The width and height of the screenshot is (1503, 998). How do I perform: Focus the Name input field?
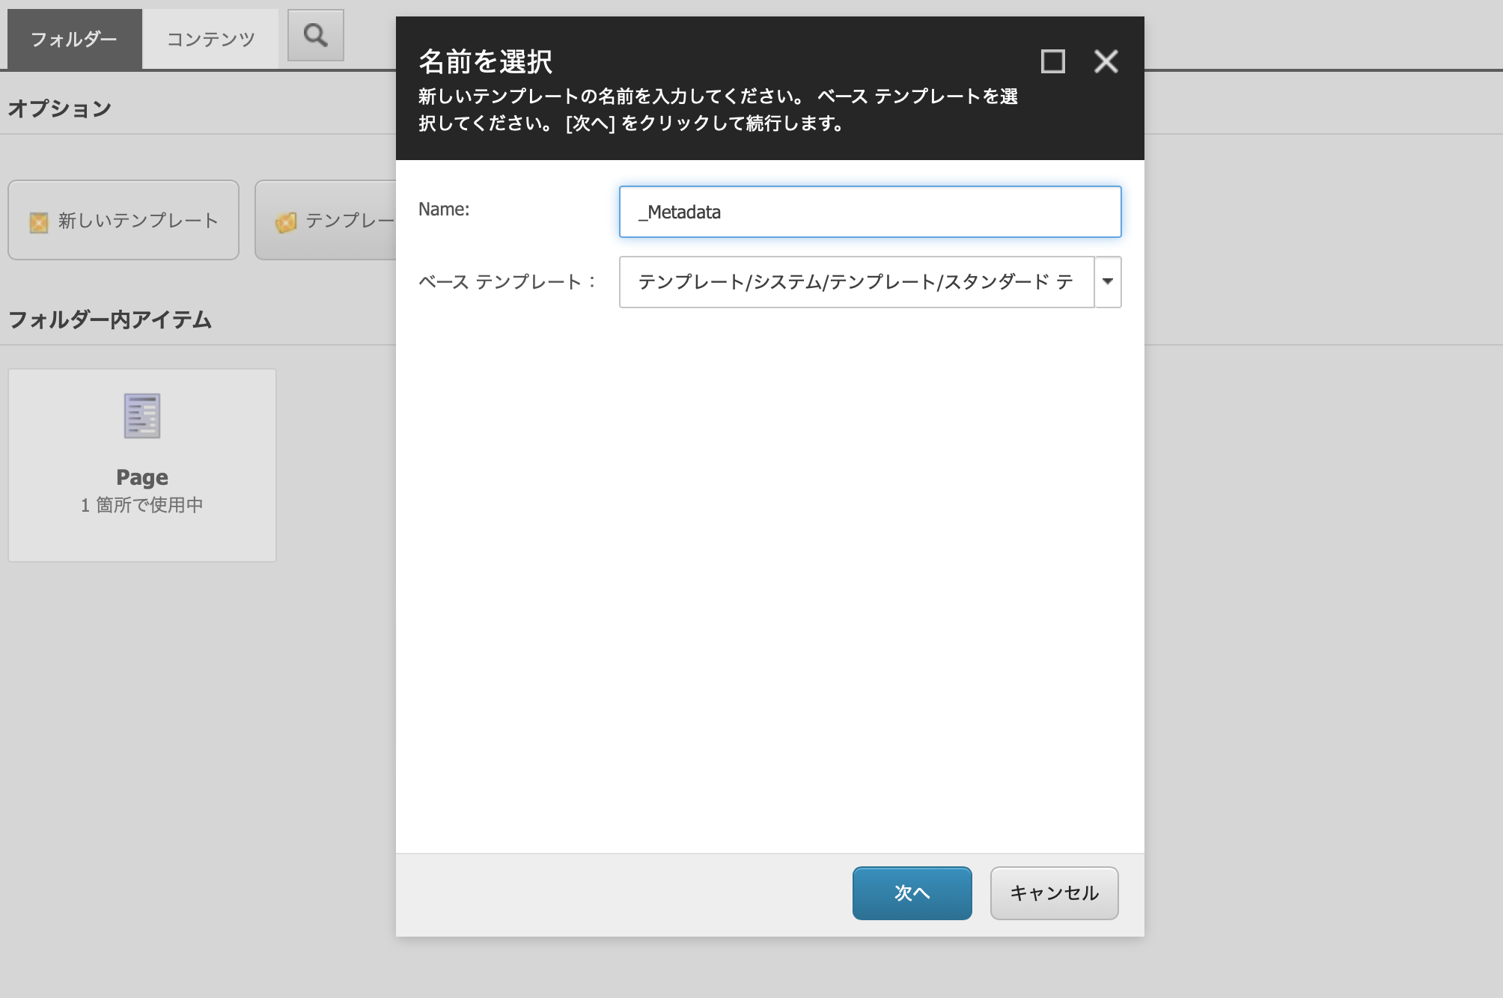(870, 212)
